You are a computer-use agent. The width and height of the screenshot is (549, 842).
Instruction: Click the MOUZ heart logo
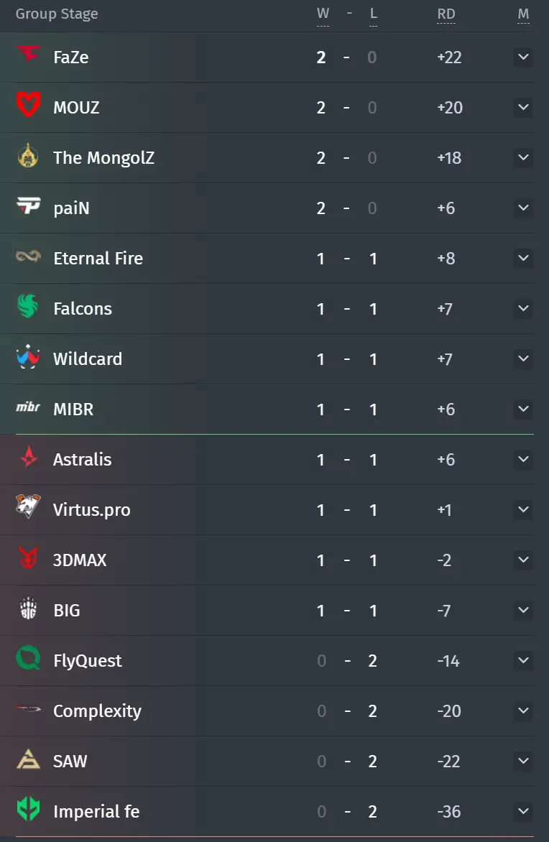[28, 104]
